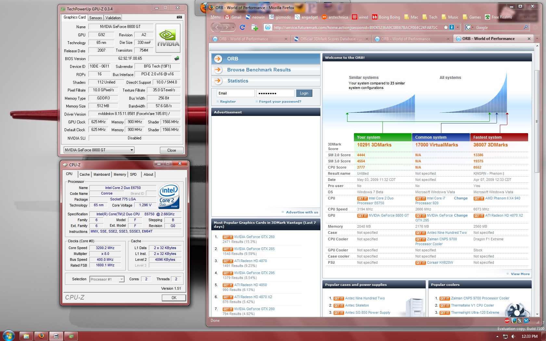Click the GPU-Z screenshot camera icon

[x=179, y=17]
